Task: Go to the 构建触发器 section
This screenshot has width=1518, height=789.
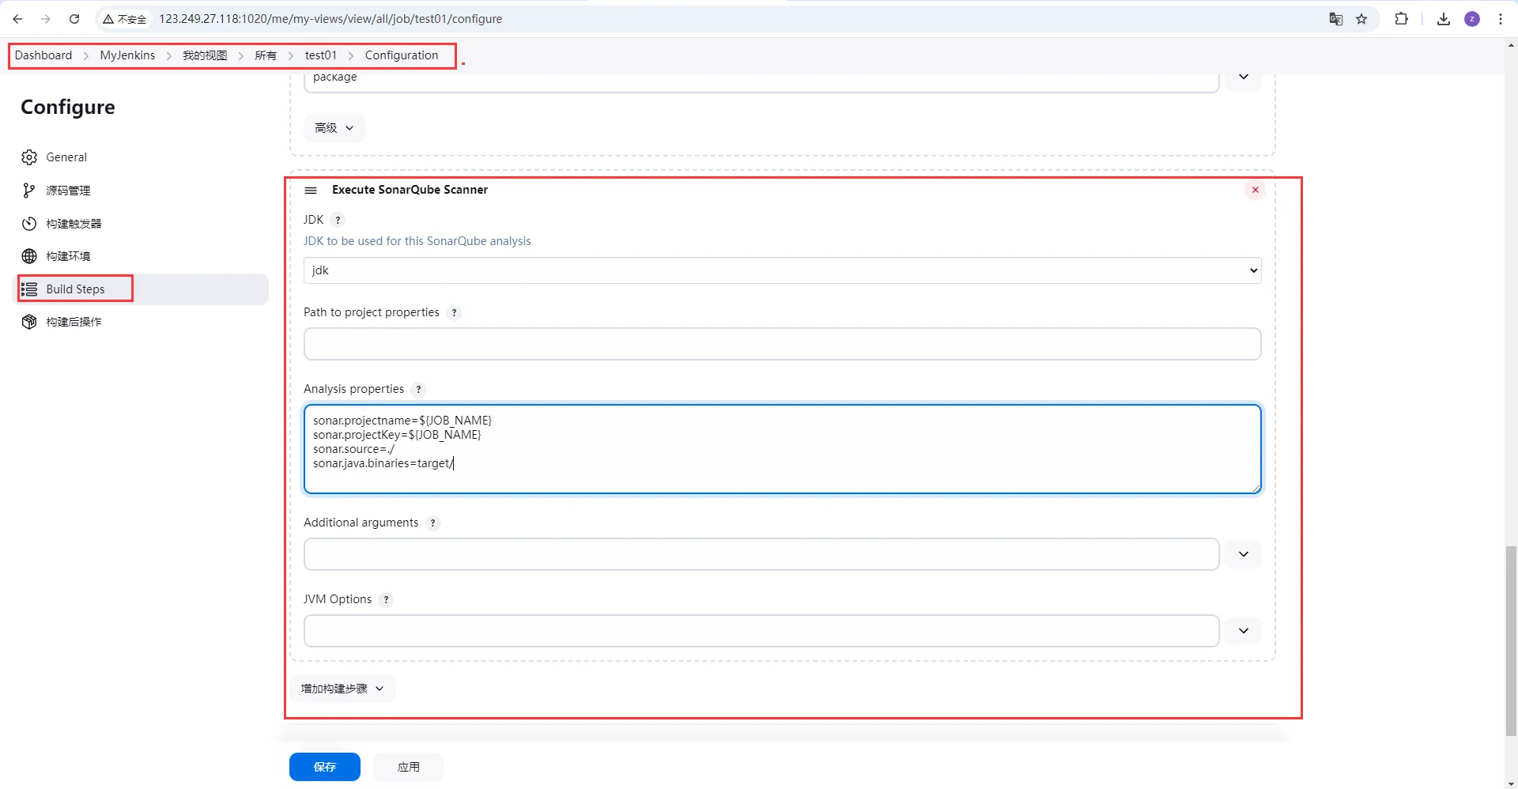Action: (x=74, y=224)
